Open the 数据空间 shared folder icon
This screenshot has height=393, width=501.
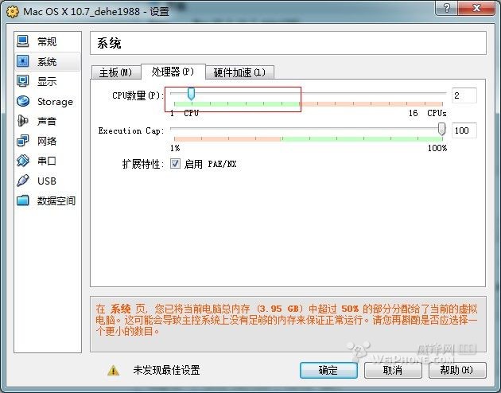(x=23, y=200)
